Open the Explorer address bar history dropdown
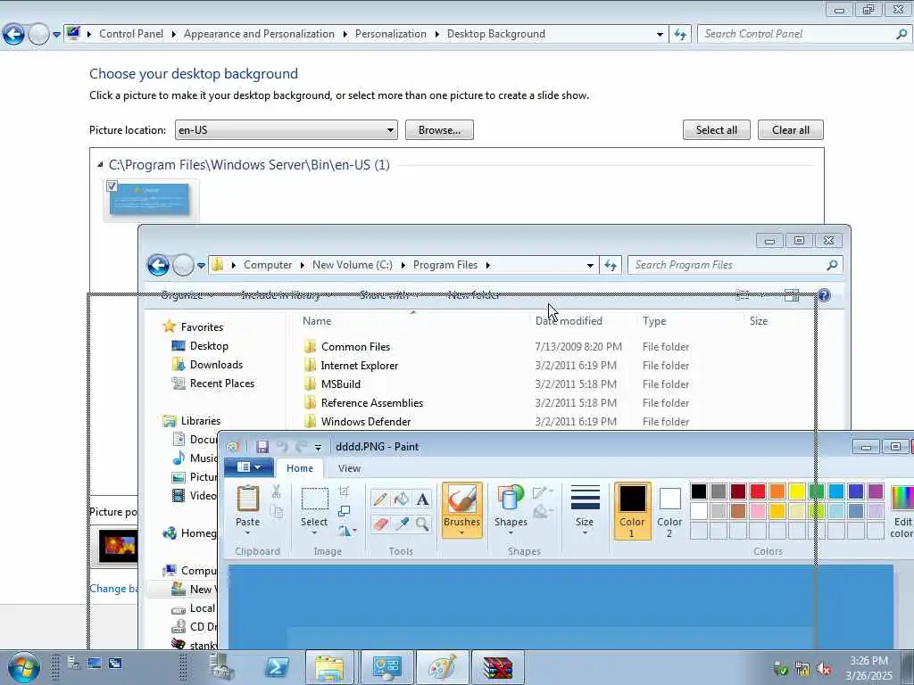Screen dimensions: 914x685 tap(591, 266)
